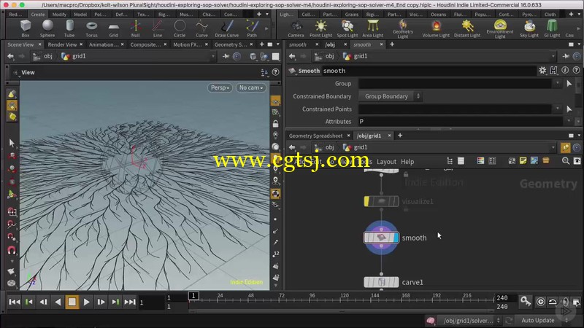Expand the scene view path dropdown
This screenshot has height=328, width=584.
(213, 56)
